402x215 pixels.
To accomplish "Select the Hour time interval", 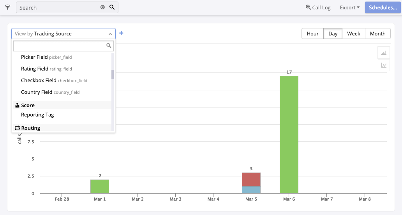I will pos(312,33).
